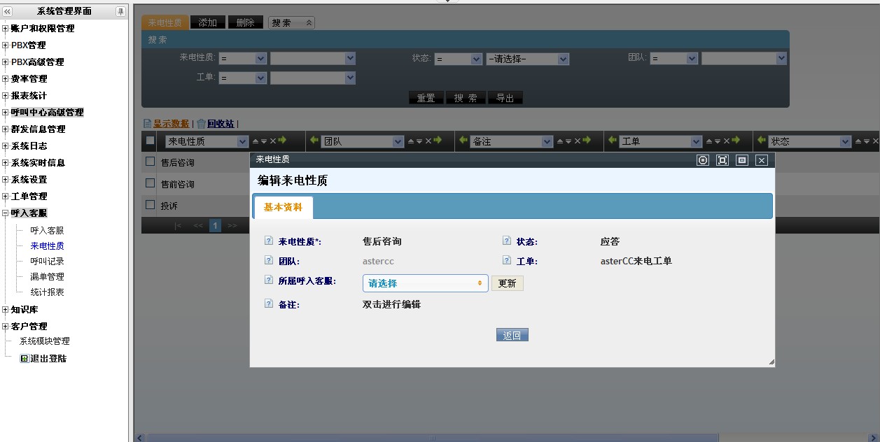Click the help icon beside 所属呼入客服
880x442 pixels.
click(x=269, y=280)
